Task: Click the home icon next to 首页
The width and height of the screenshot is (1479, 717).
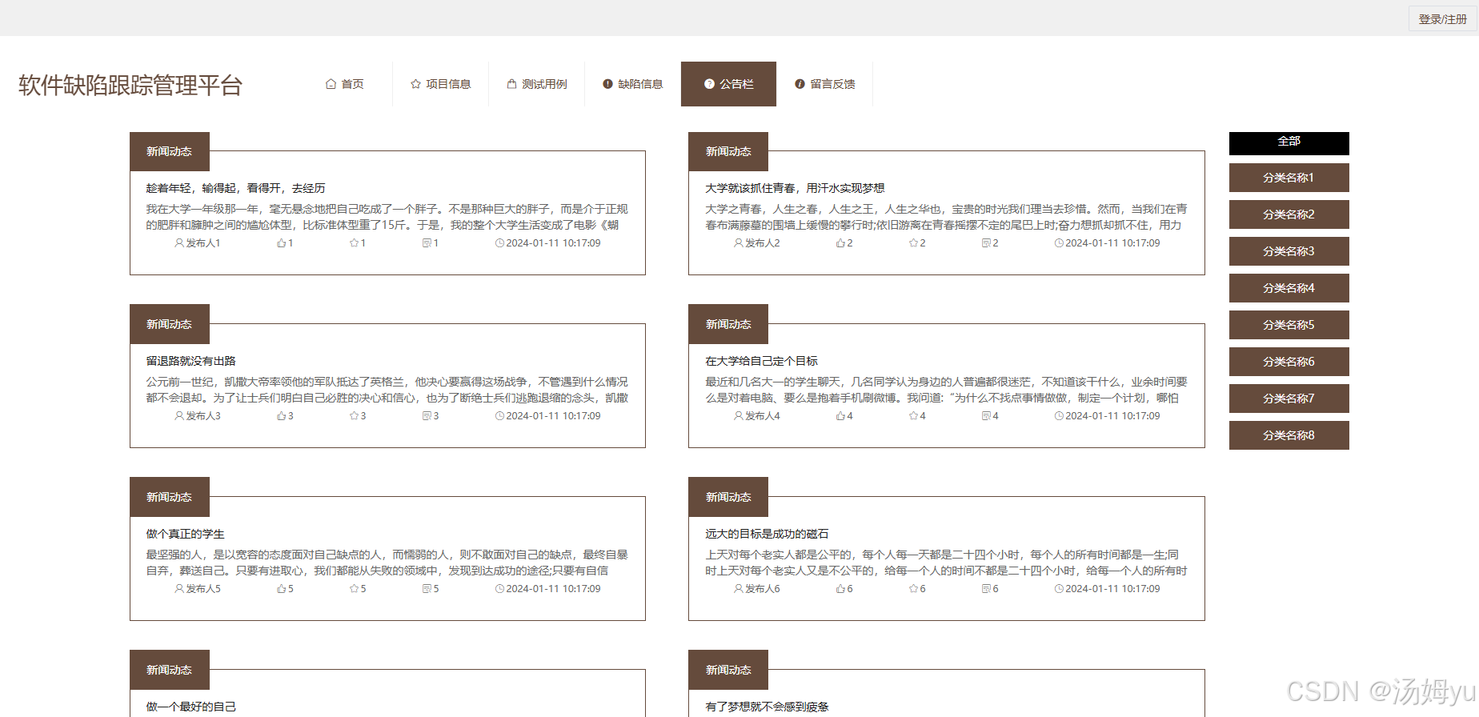Action: (331, 84)
